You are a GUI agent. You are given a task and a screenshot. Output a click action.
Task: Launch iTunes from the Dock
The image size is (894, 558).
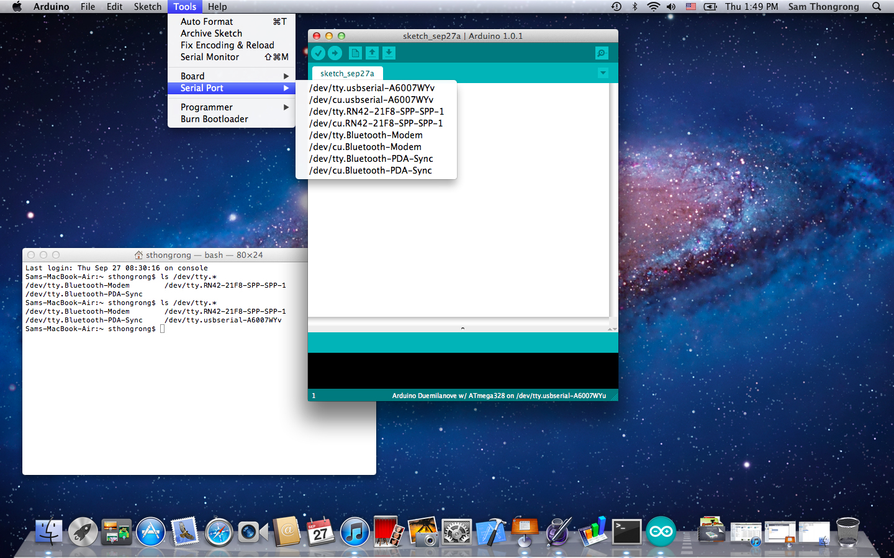(x=354, y=532)
